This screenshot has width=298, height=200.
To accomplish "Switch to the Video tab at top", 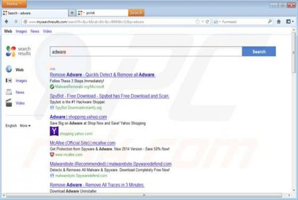I will tap(47, 31).
